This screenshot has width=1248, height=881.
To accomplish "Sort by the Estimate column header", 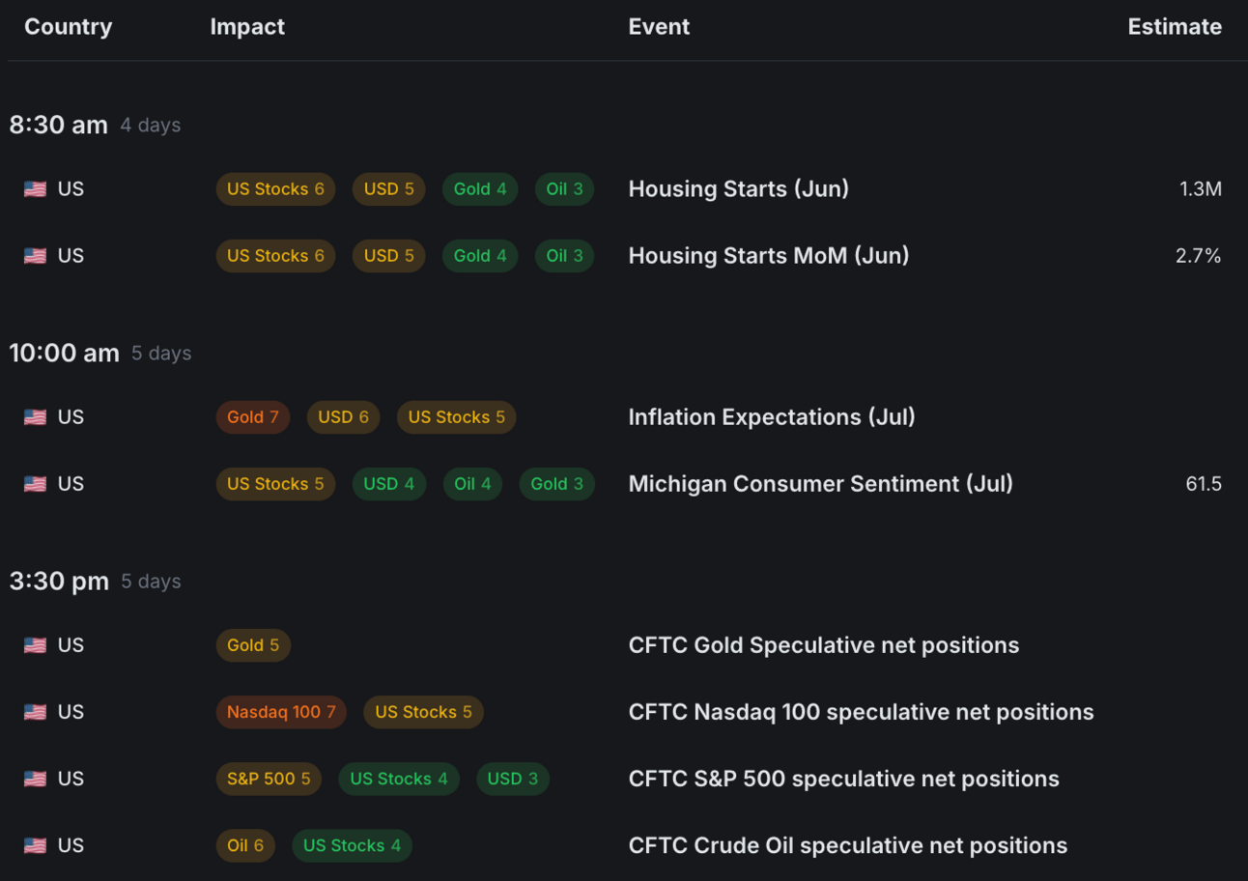I will point(1174,27).
